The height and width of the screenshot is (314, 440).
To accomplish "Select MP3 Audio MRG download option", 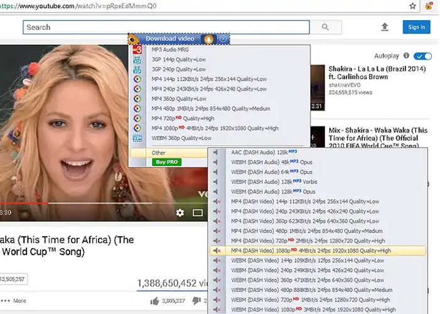I will 169,50.
